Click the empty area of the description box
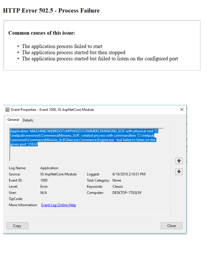The height and width of the screenshot is (254, 209). pos(88,154)
